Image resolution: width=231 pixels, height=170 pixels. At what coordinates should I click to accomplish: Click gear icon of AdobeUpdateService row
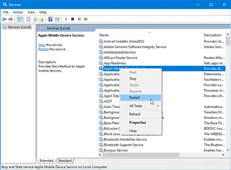(x=101, y=52)
